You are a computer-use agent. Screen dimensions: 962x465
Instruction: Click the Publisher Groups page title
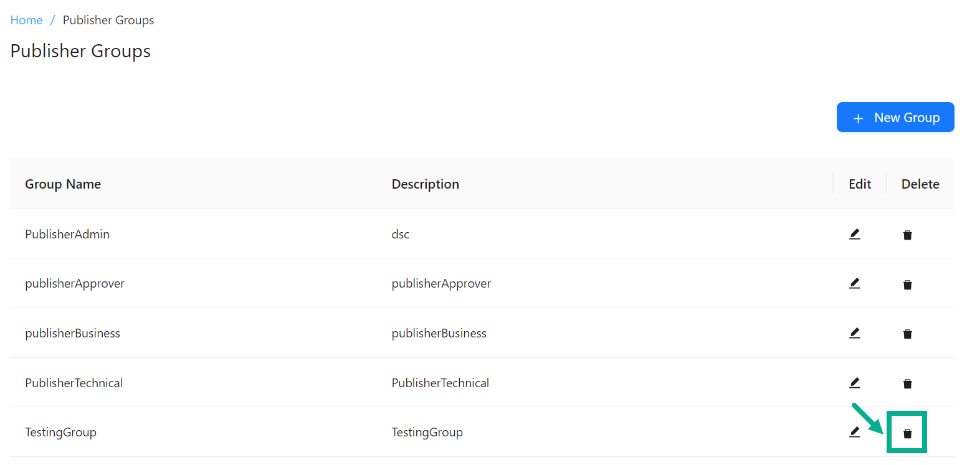80,51
